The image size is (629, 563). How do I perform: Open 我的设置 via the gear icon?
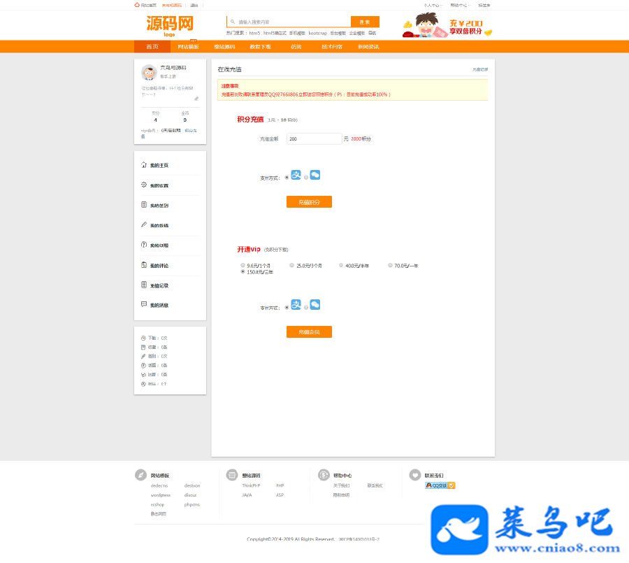[144, 185]
